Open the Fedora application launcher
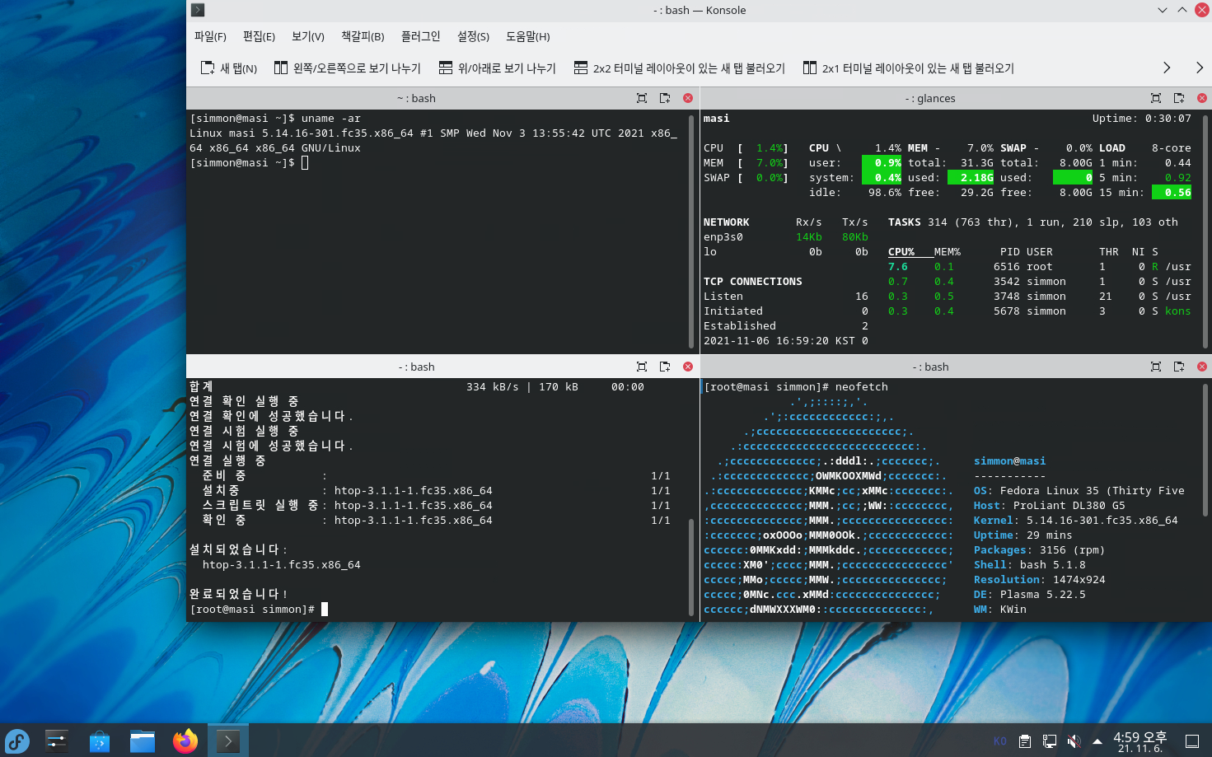The image size is (1212, 757). click(17, 741)
